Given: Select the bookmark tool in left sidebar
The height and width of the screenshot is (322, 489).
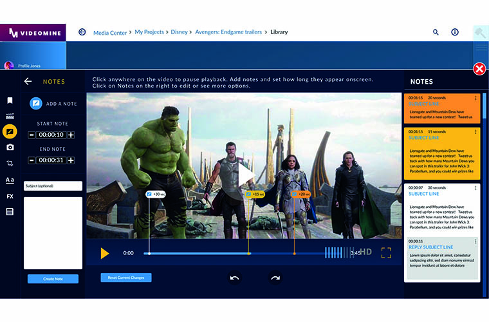Looking at the screenshot, I should 10,100.
